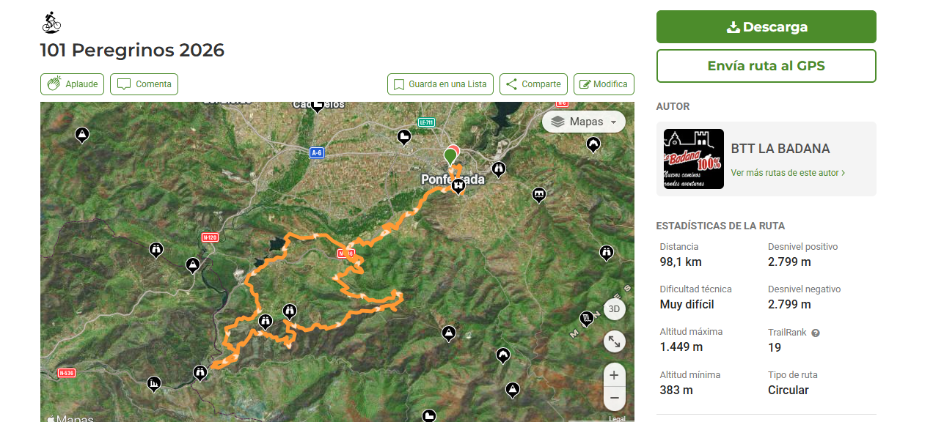933x422 pixels.
Task: Edit the route with Modifica
Action: (x=603, y=84)
